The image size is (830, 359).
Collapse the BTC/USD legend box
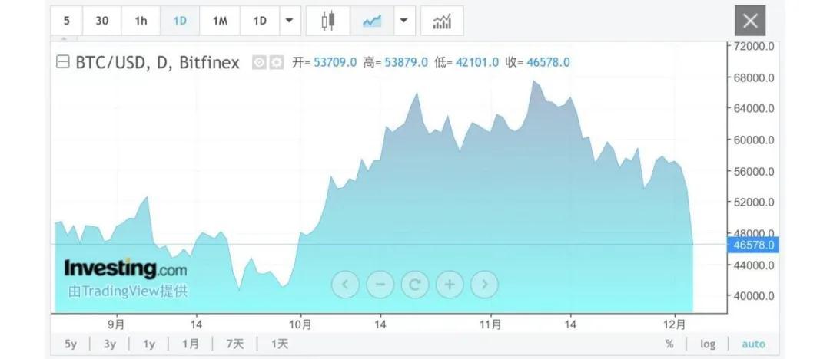pos(63,62)
